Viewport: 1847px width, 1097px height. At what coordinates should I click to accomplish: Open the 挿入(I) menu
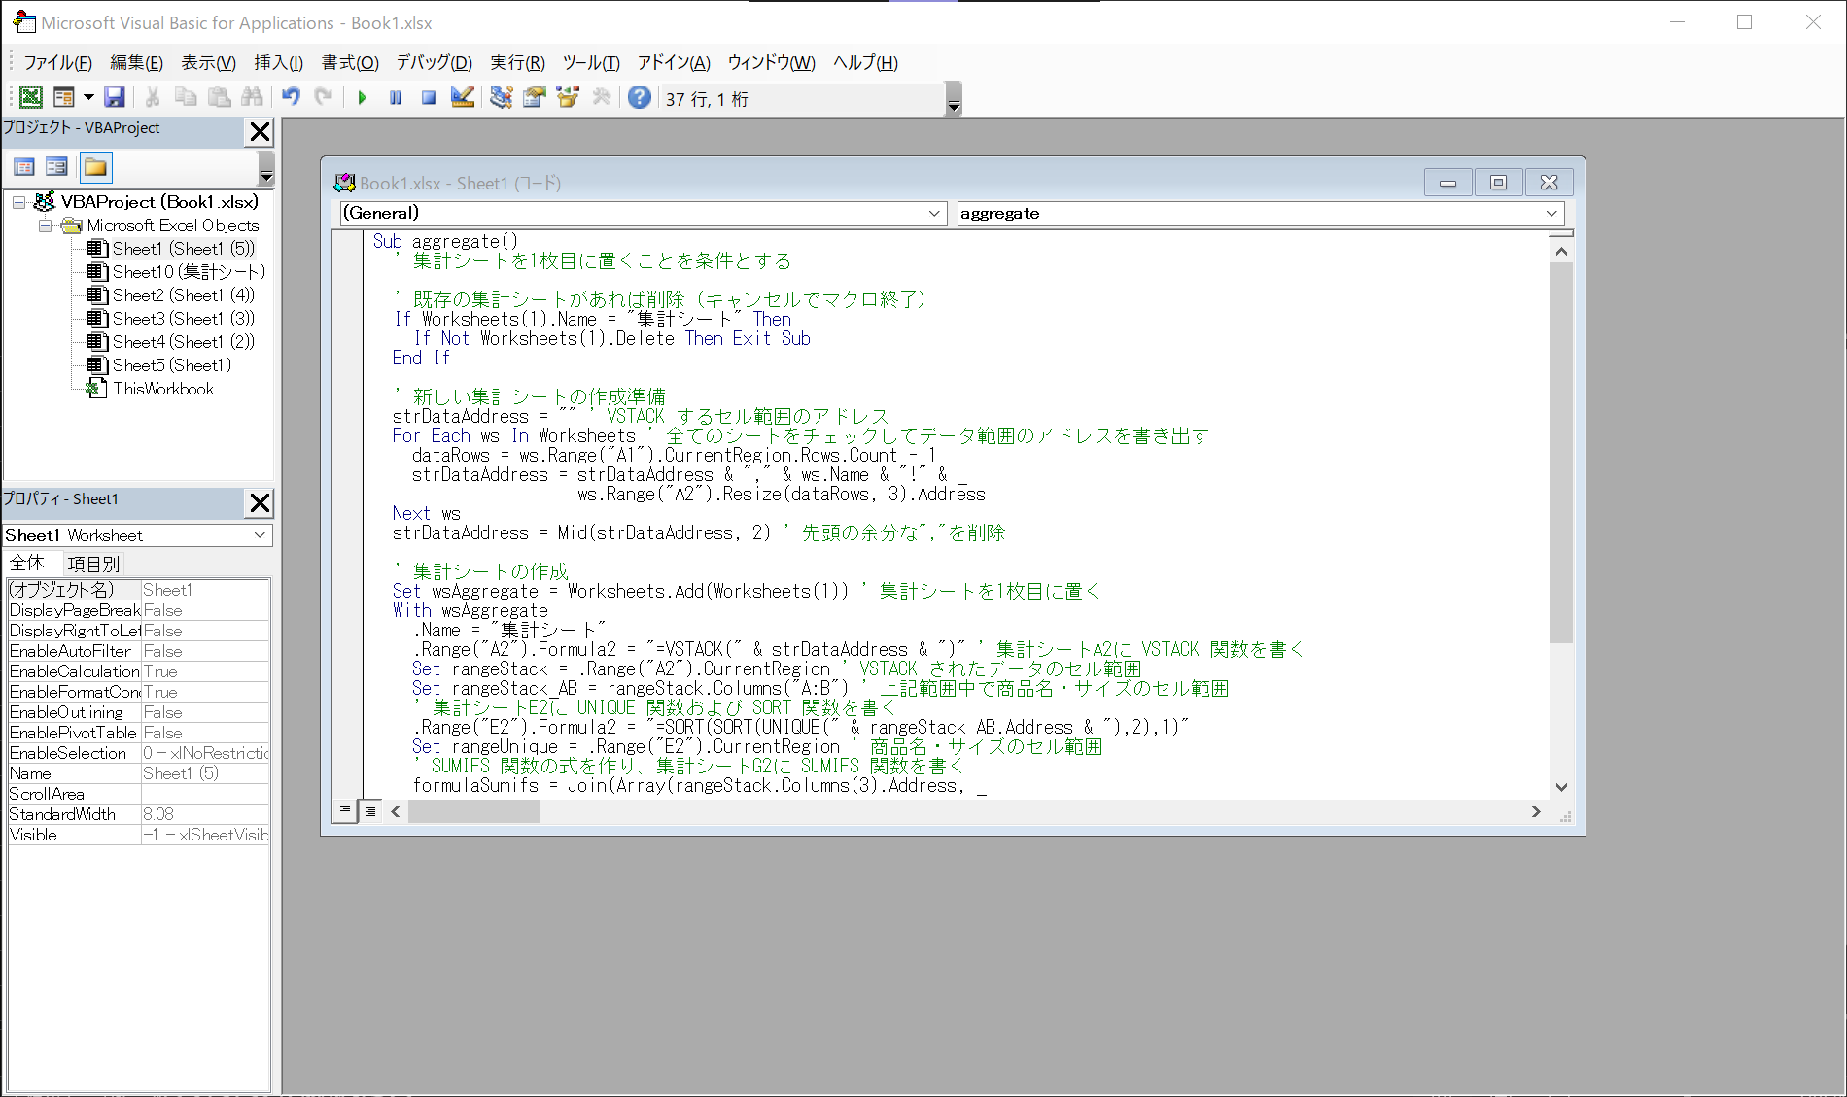278,63
